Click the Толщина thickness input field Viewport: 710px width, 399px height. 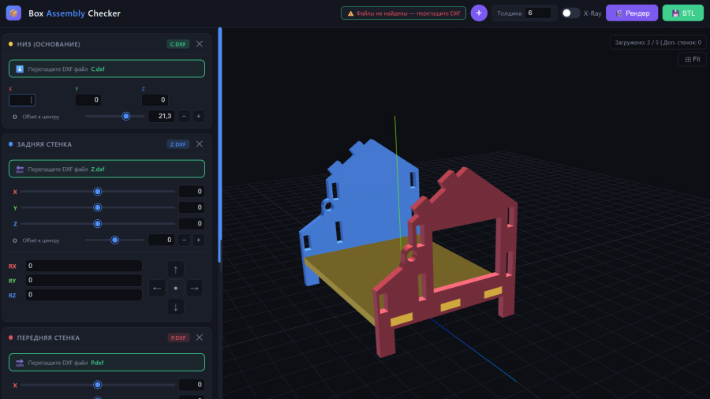point(537,13)
